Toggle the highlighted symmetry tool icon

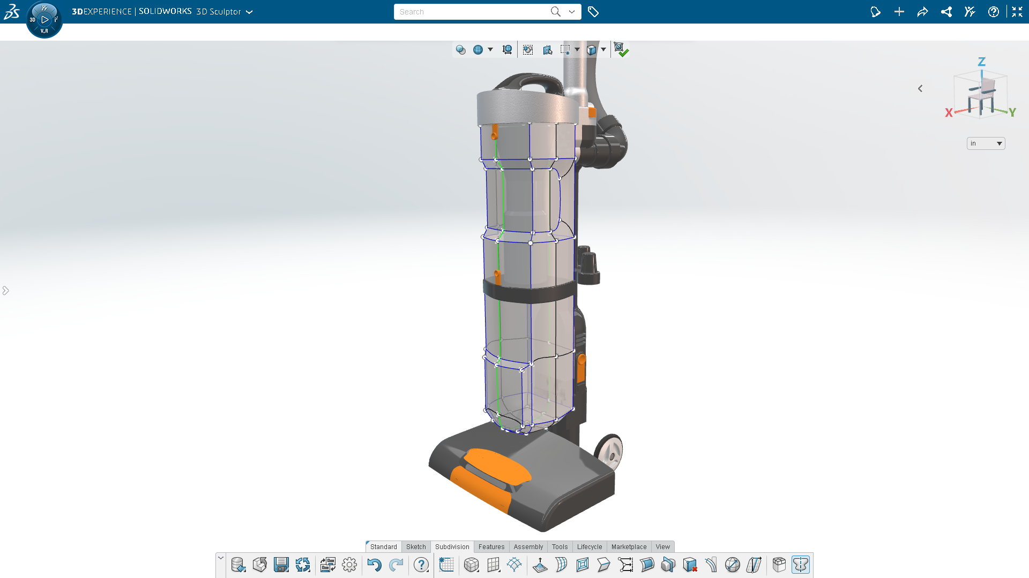click(800, 565)
